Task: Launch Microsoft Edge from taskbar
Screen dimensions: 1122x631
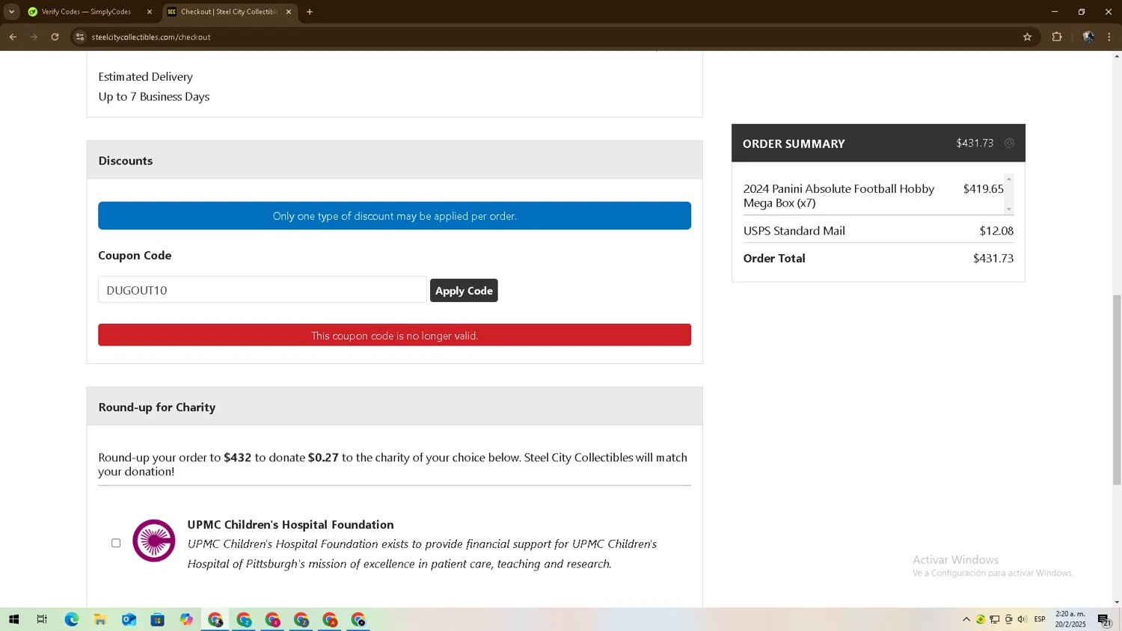Action: pos(71,619)
